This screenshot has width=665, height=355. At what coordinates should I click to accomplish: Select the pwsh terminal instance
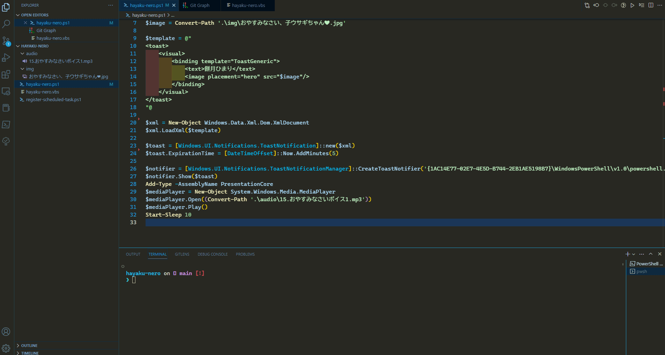(x=642, y=272)
